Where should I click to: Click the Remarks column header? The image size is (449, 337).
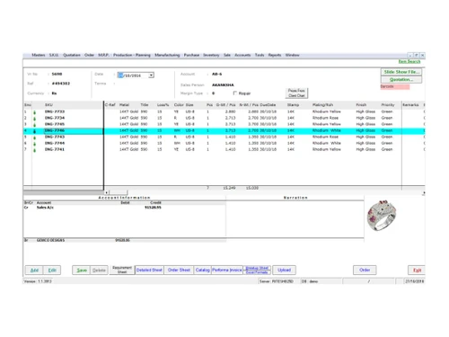point(410,105)
